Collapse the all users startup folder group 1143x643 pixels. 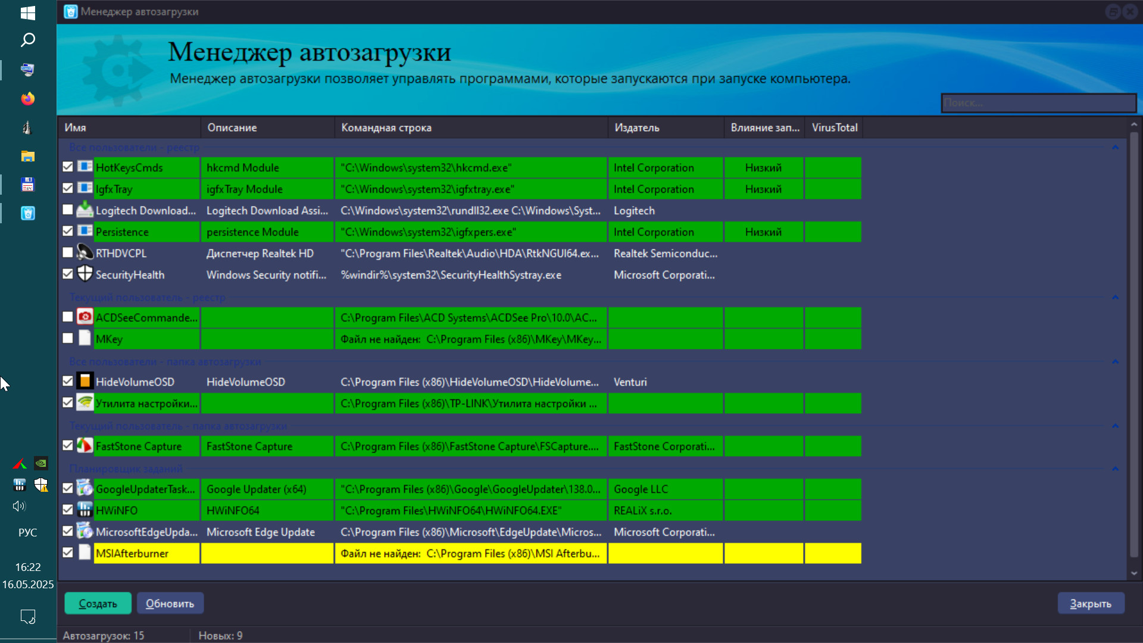[1115, 361]
